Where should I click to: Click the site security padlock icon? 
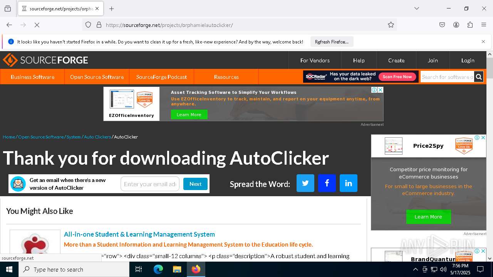pos(99,25)
